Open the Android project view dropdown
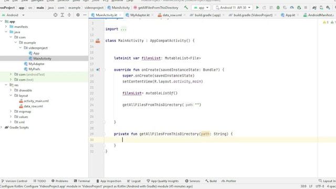This screenshot has height=189, width=336. (x=13, y=15)
